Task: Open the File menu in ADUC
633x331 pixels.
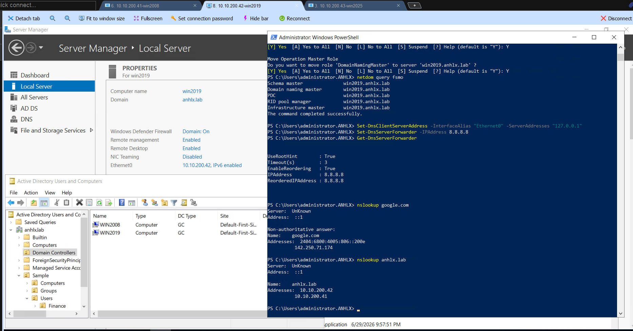Action: 14,192
